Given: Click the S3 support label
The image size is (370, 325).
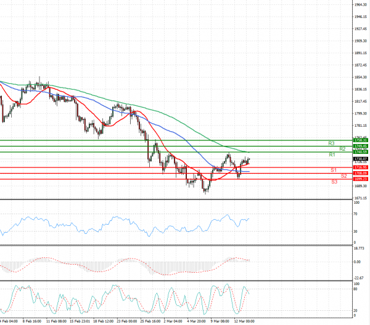Looking at the screenshot, I should pos(334,182).
